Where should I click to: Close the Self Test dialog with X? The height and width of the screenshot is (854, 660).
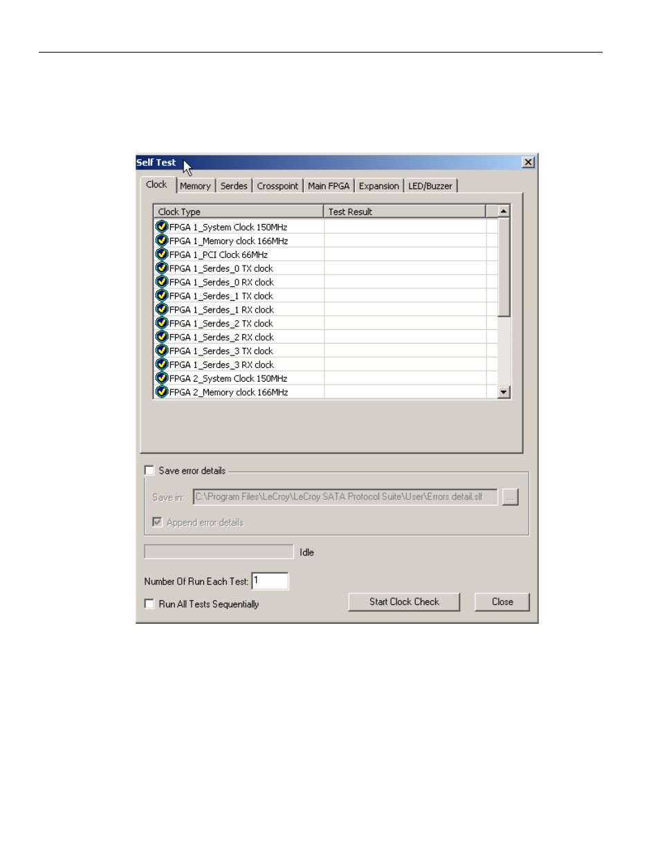tap(528, 163)
